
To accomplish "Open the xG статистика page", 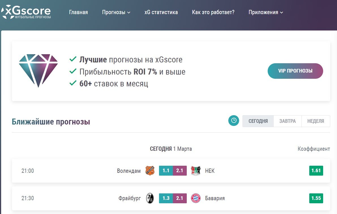I will 161,12.
